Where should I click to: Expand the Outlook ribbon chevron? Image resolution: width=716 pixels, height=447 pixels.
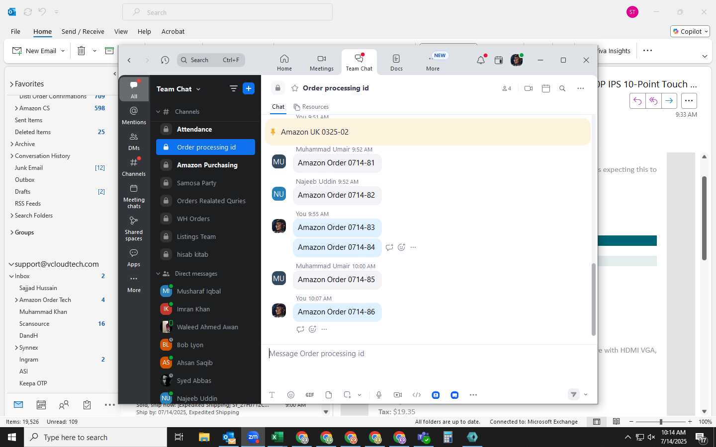[705, 56]
